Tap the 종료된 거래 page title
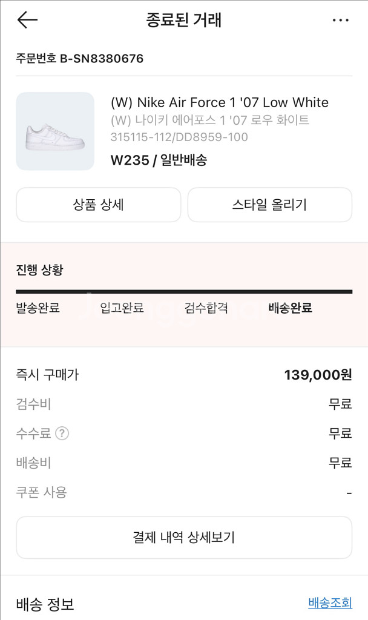 tap(183, 20)
